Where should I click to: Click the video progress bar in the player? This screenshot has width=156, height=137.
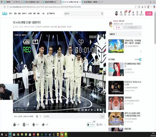coord(59,107)
